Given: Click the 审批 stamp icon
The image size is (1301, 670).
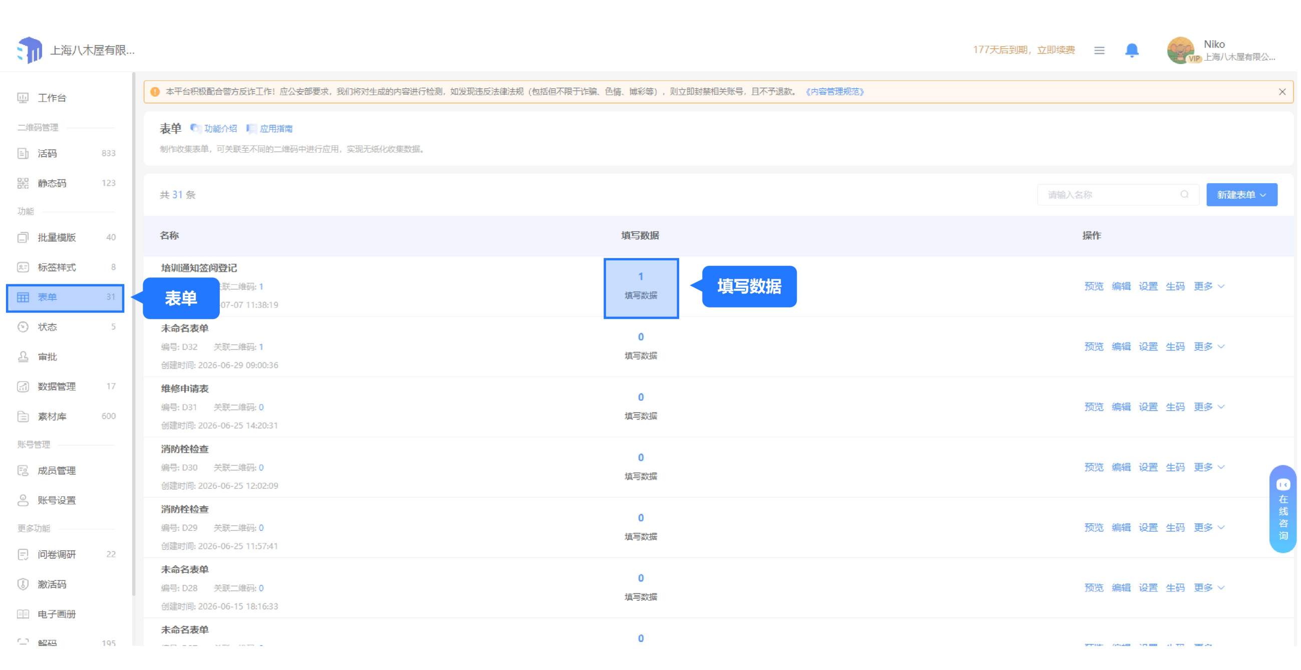Looking at the screenshot, I should (x=23, y=358).
